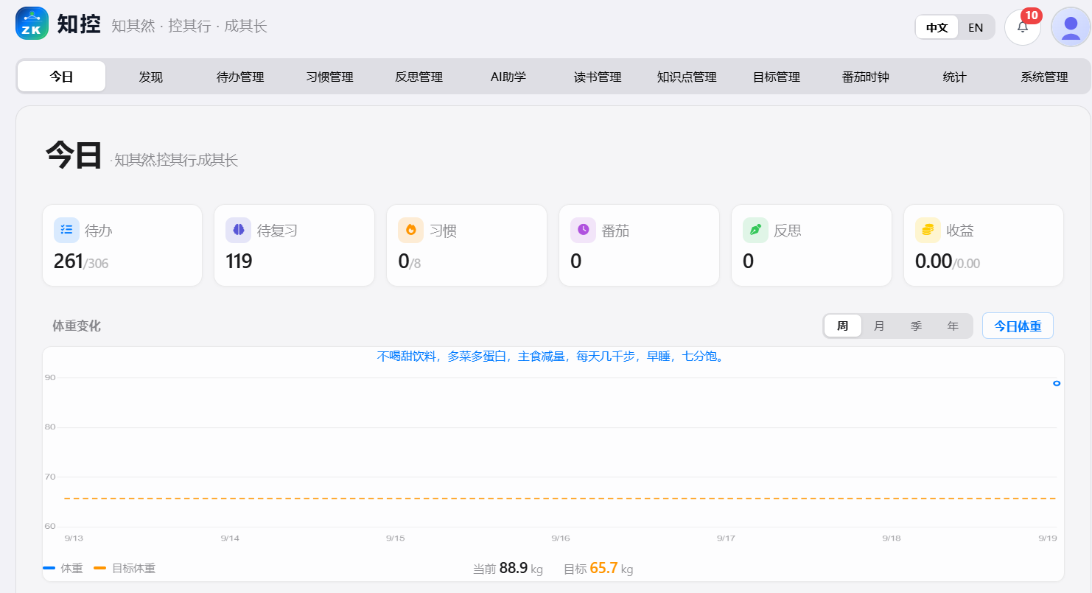Click the 待复习 brain icon
Screen dimensions: 1092x593
pos(239,230)
